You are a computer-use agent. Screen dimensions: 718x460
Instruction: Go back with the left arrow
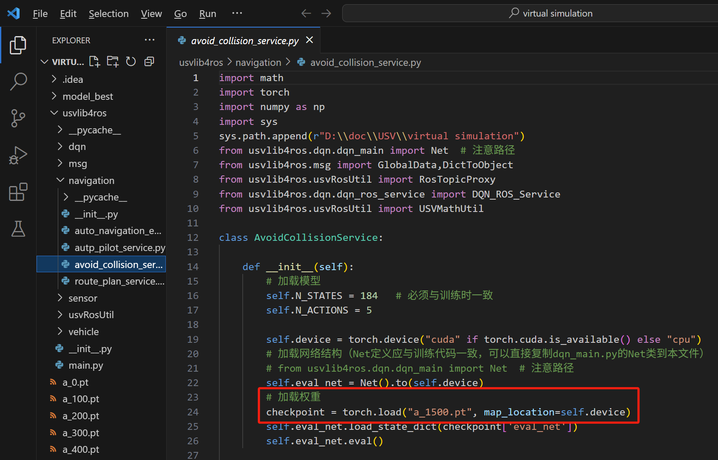pos(306,13)
